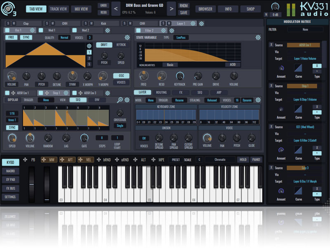Mute the Clap layer
330x248 pixels.
[x=14, y=24]
